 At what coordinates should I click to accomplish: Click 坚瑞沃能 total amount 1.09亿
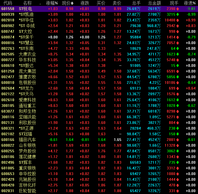155,117
